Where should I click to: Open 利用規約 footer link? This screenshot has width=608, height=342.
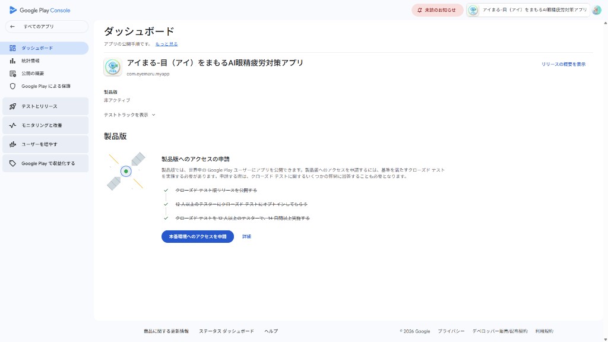[544, 331]
